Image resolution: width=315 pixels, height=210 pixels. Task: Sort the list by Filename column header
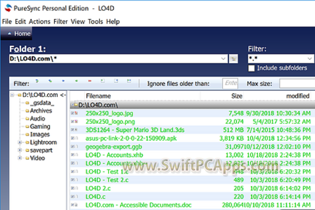(x=98, y=96)
